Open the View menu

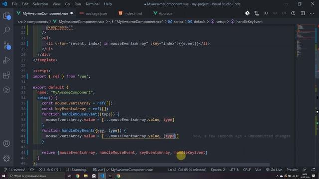pyautogui.click(x=56, y=4)
